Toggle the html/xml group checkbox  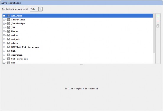9,16
